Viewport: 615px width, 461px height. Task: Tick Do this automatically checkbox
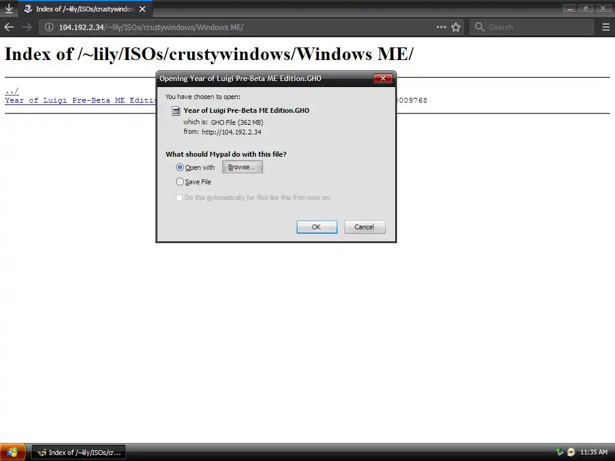[x=179, y=197]
